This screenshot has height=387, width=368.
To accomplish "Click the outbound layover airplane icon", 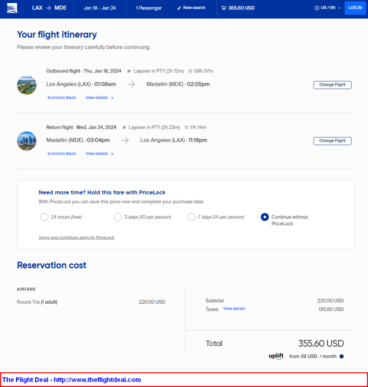I will tap(129, 71).
